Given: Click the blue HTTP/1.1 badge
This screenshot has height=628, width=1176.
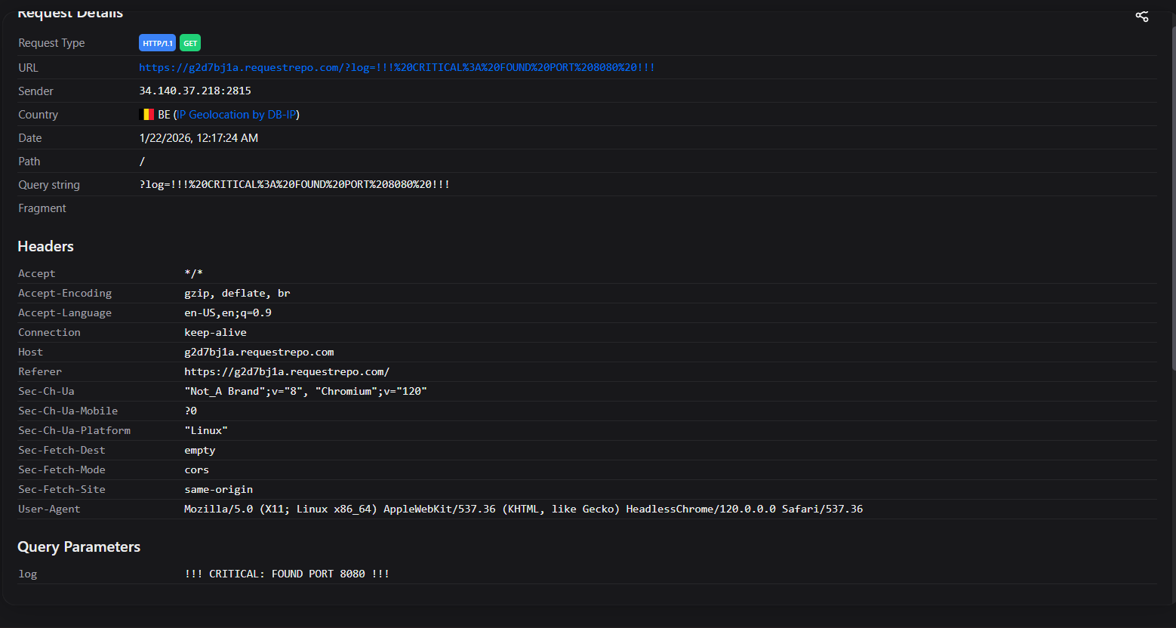Looking at the screenshot, I should click(157, 43).
